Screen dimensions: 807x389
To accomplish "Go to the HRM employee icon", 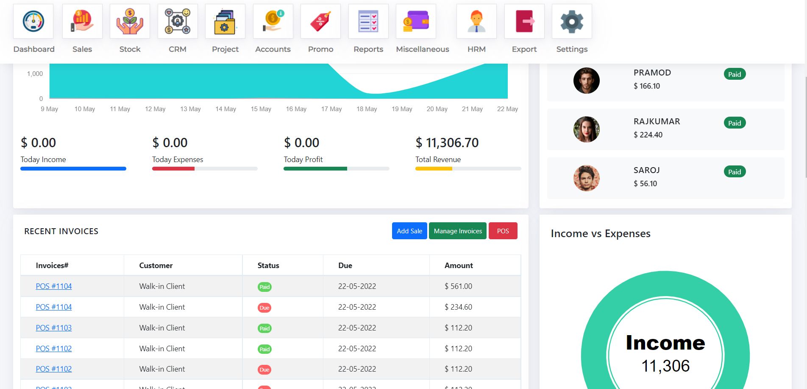I will (476, 21).
